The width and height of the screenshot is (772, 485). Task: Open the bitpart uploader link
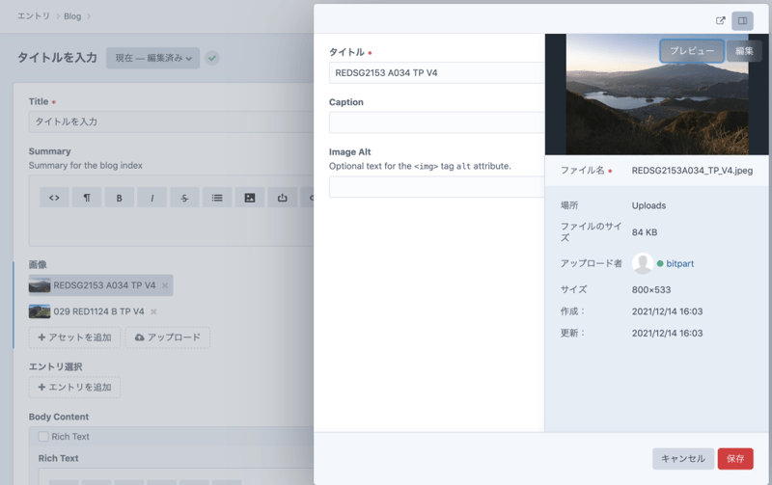680,263
